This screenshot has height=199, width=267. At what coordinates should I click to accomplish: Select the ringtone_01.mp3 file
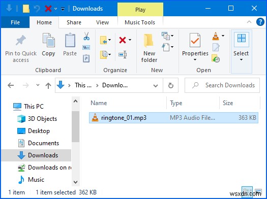173,118
